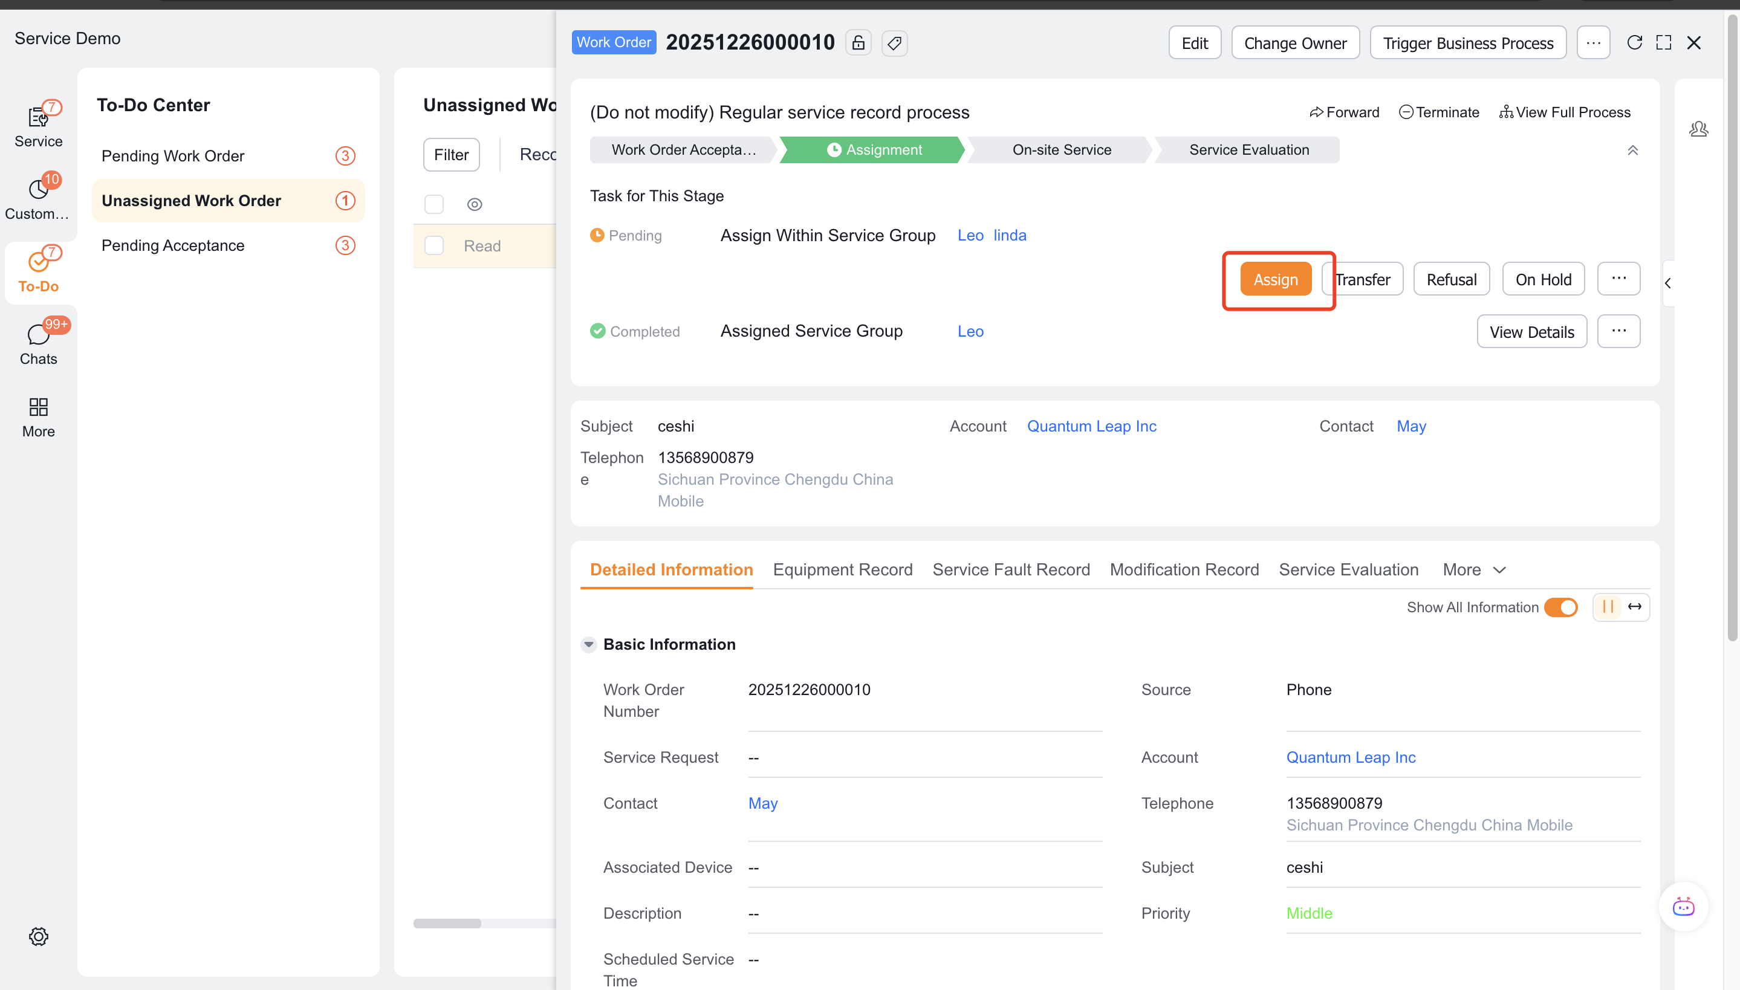Click View Details for completed task
The height and width of the screenshot is (990, 1740).
1531,331
